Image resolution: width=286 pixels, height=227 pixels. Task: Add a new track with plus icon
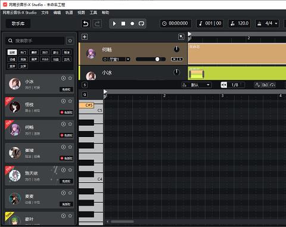click(x=85, y=37)
